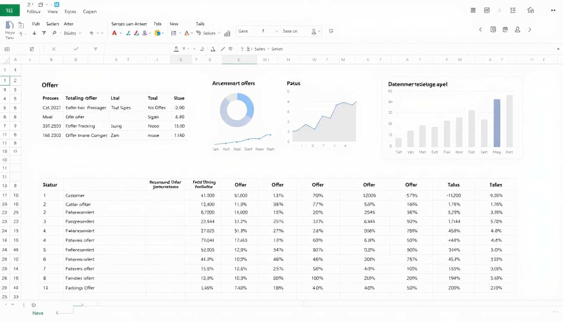563x322 pixels.
Task: Click the cancel X in the formula bar
Action: pos(54,49)
